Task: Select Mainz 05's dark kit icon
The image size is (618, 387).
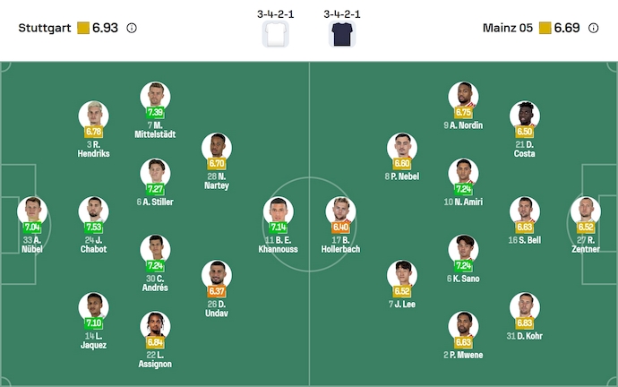Action: (x=341, y=34)
